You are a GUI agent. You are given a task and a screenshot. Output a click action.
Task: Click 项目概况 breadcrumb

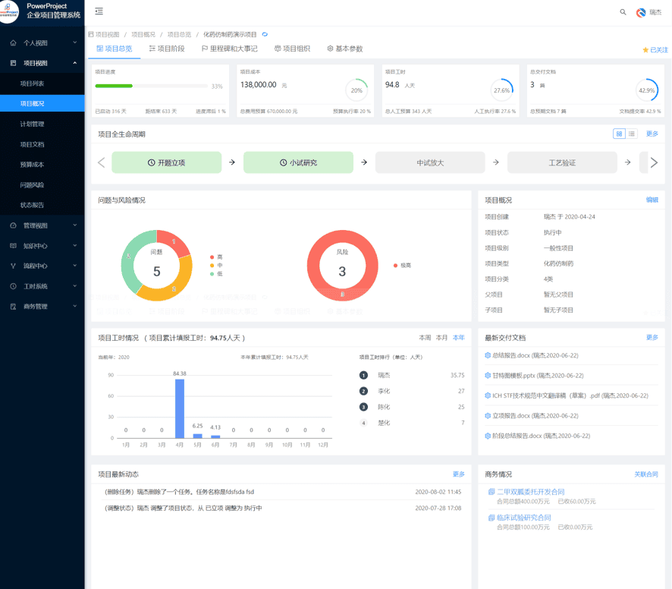[143, 35]
